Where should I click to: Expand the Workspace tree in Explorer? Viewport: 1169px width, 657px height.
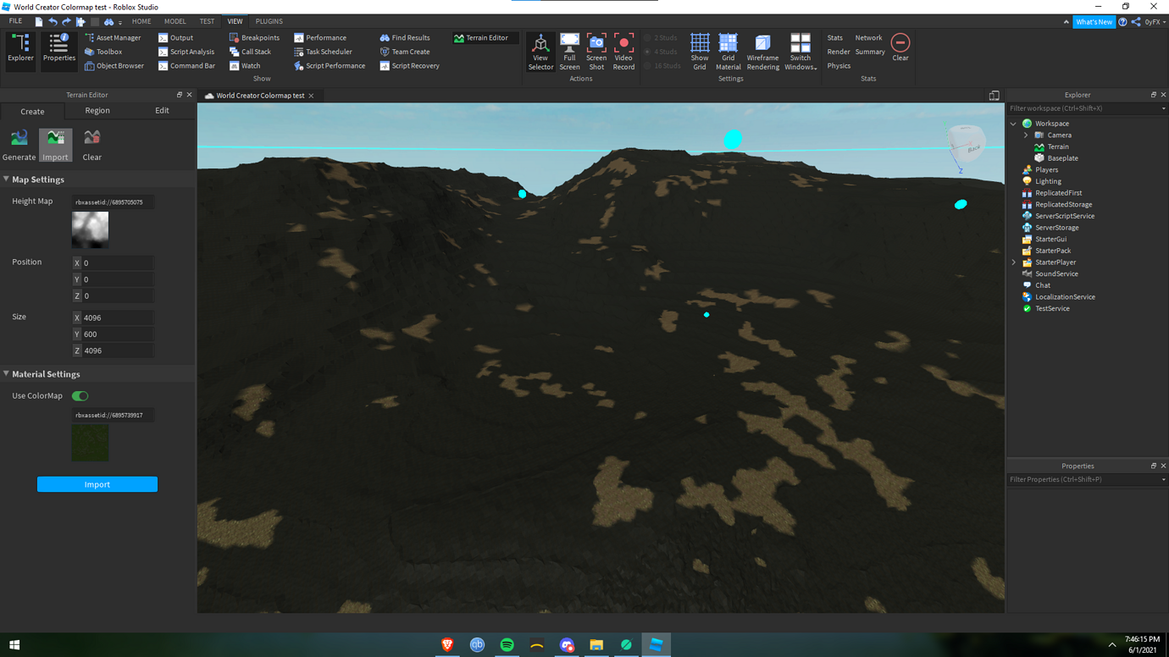click(1013, 123)
